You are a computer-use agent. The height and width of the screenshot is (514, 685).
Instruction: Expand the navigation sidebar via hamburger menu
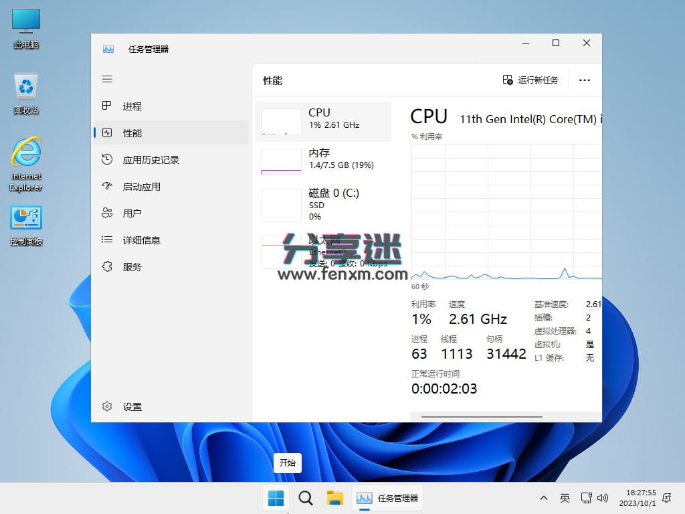tap(106, 78)
